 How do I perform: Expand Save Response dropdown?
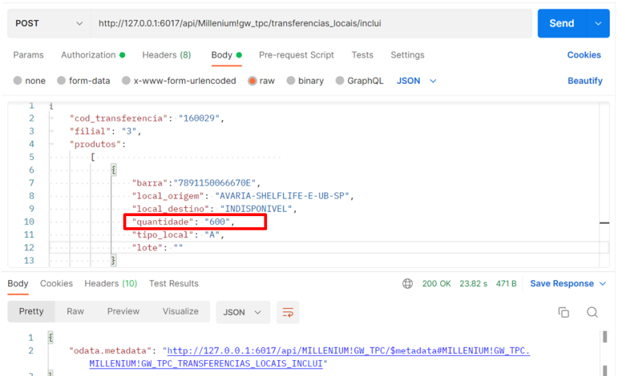pos(603,284)
